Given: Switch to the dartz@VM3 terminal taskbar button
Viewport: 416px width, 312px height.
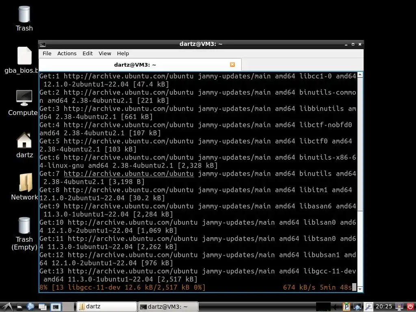Looking at the screenshot, I should click(168, 307).
